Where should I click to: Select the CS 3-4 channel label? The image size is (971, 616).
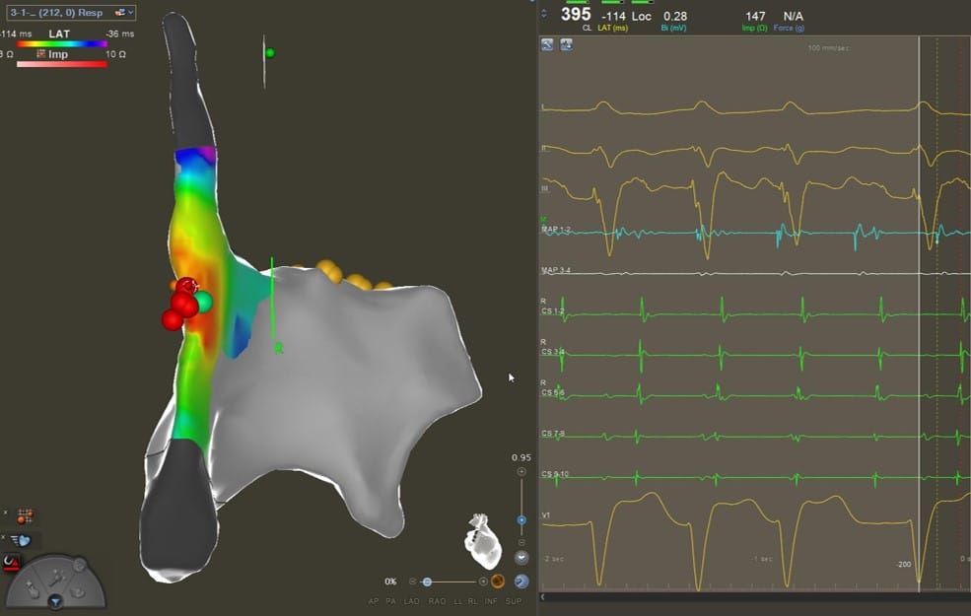[552, 352]
